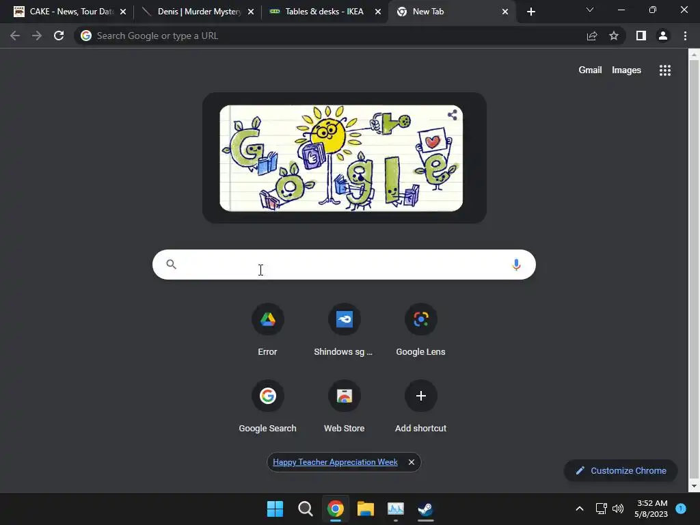Open the Google apps grid
The width and height of the screenshot is (700, 525).
pyautogui.click(x=665, y=70)
